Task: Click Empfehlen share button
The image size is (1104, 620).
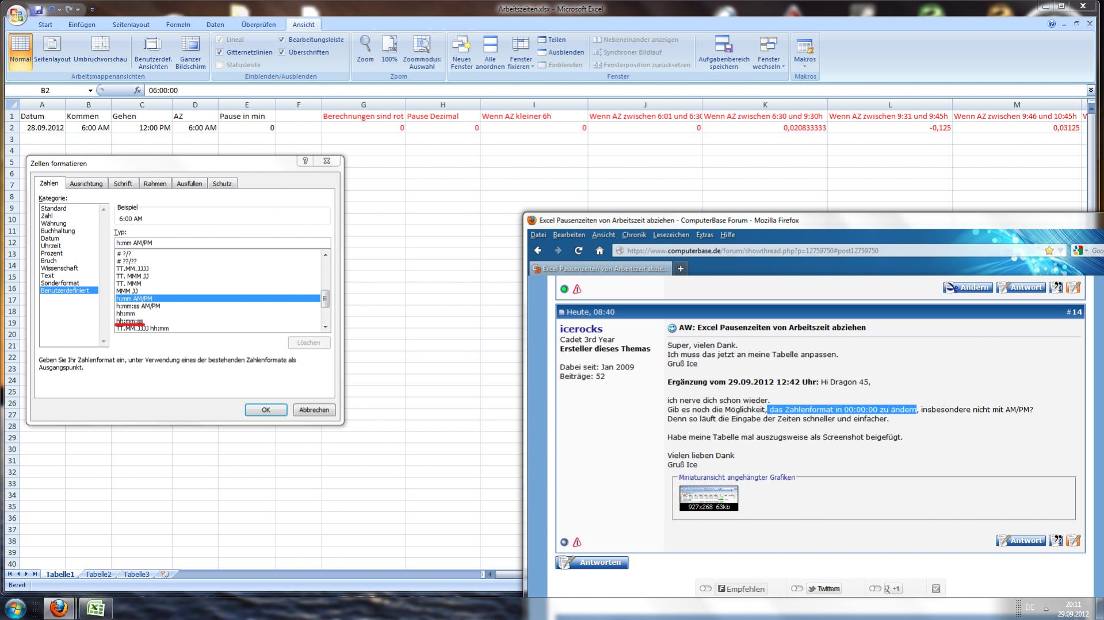Action: 741,589
